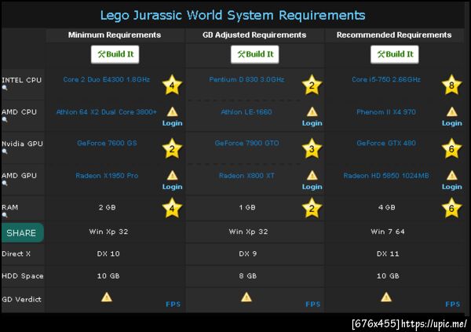This screenshot has width=471, height=332.
Task: Open the GeForce 7900 GTO link
Action: [246, 143]
